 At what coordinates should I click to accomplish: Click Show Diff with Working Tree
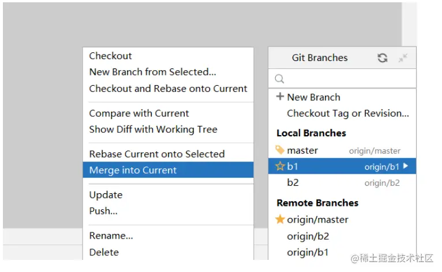click(x=153, y=129)
